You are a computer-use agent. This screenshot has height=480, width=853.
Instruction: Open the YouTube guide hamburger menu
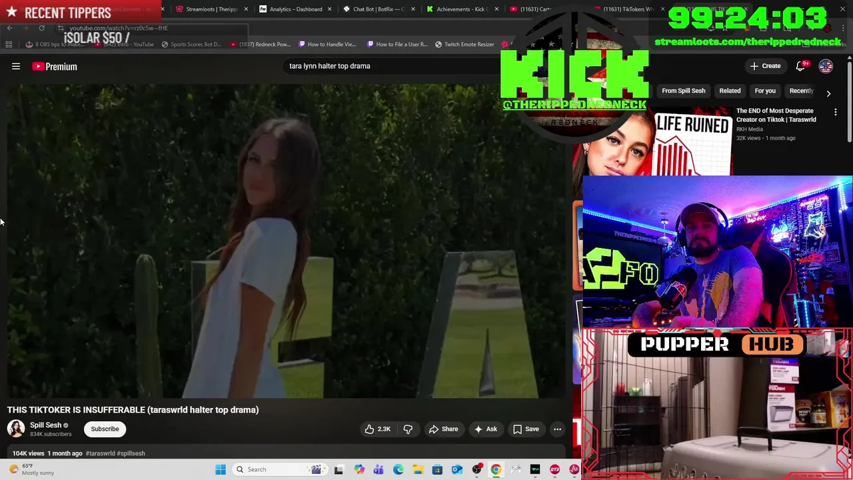tap(16, 66)
